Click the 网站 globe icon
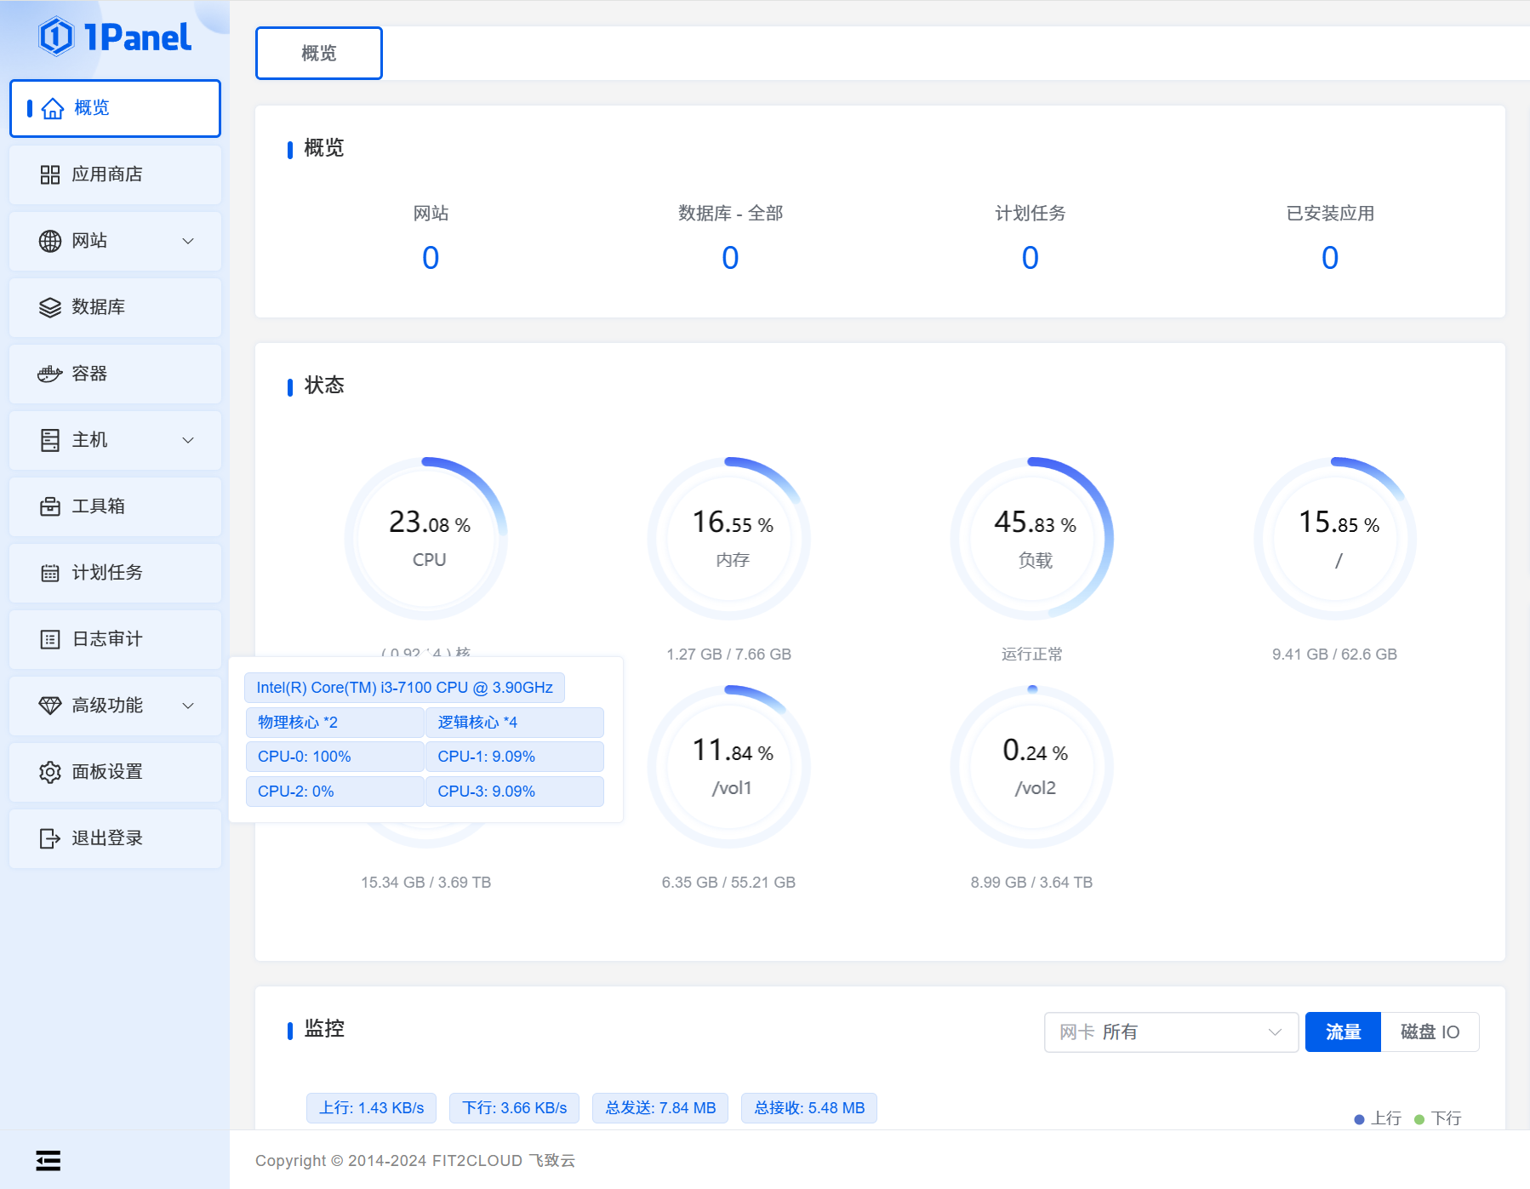Screen dimensions: 1530x1189 [50, 241]
